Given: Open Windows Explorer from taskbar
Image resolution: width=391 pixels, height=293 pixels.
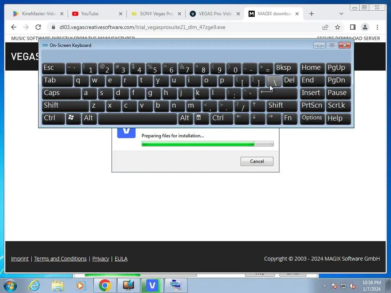Looking at the screenshot, I should [58, 285].
